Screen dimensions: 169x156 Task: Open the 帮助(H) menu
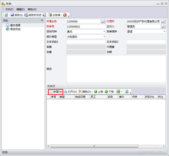click(x=32, y=9)
